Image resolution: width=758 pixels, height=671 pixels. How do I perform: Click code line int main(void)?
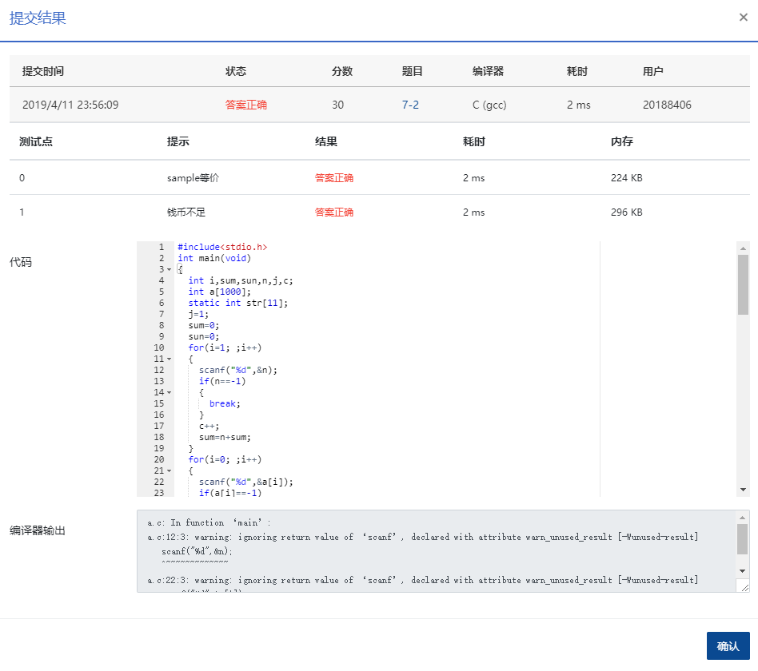tap(214, 258)
